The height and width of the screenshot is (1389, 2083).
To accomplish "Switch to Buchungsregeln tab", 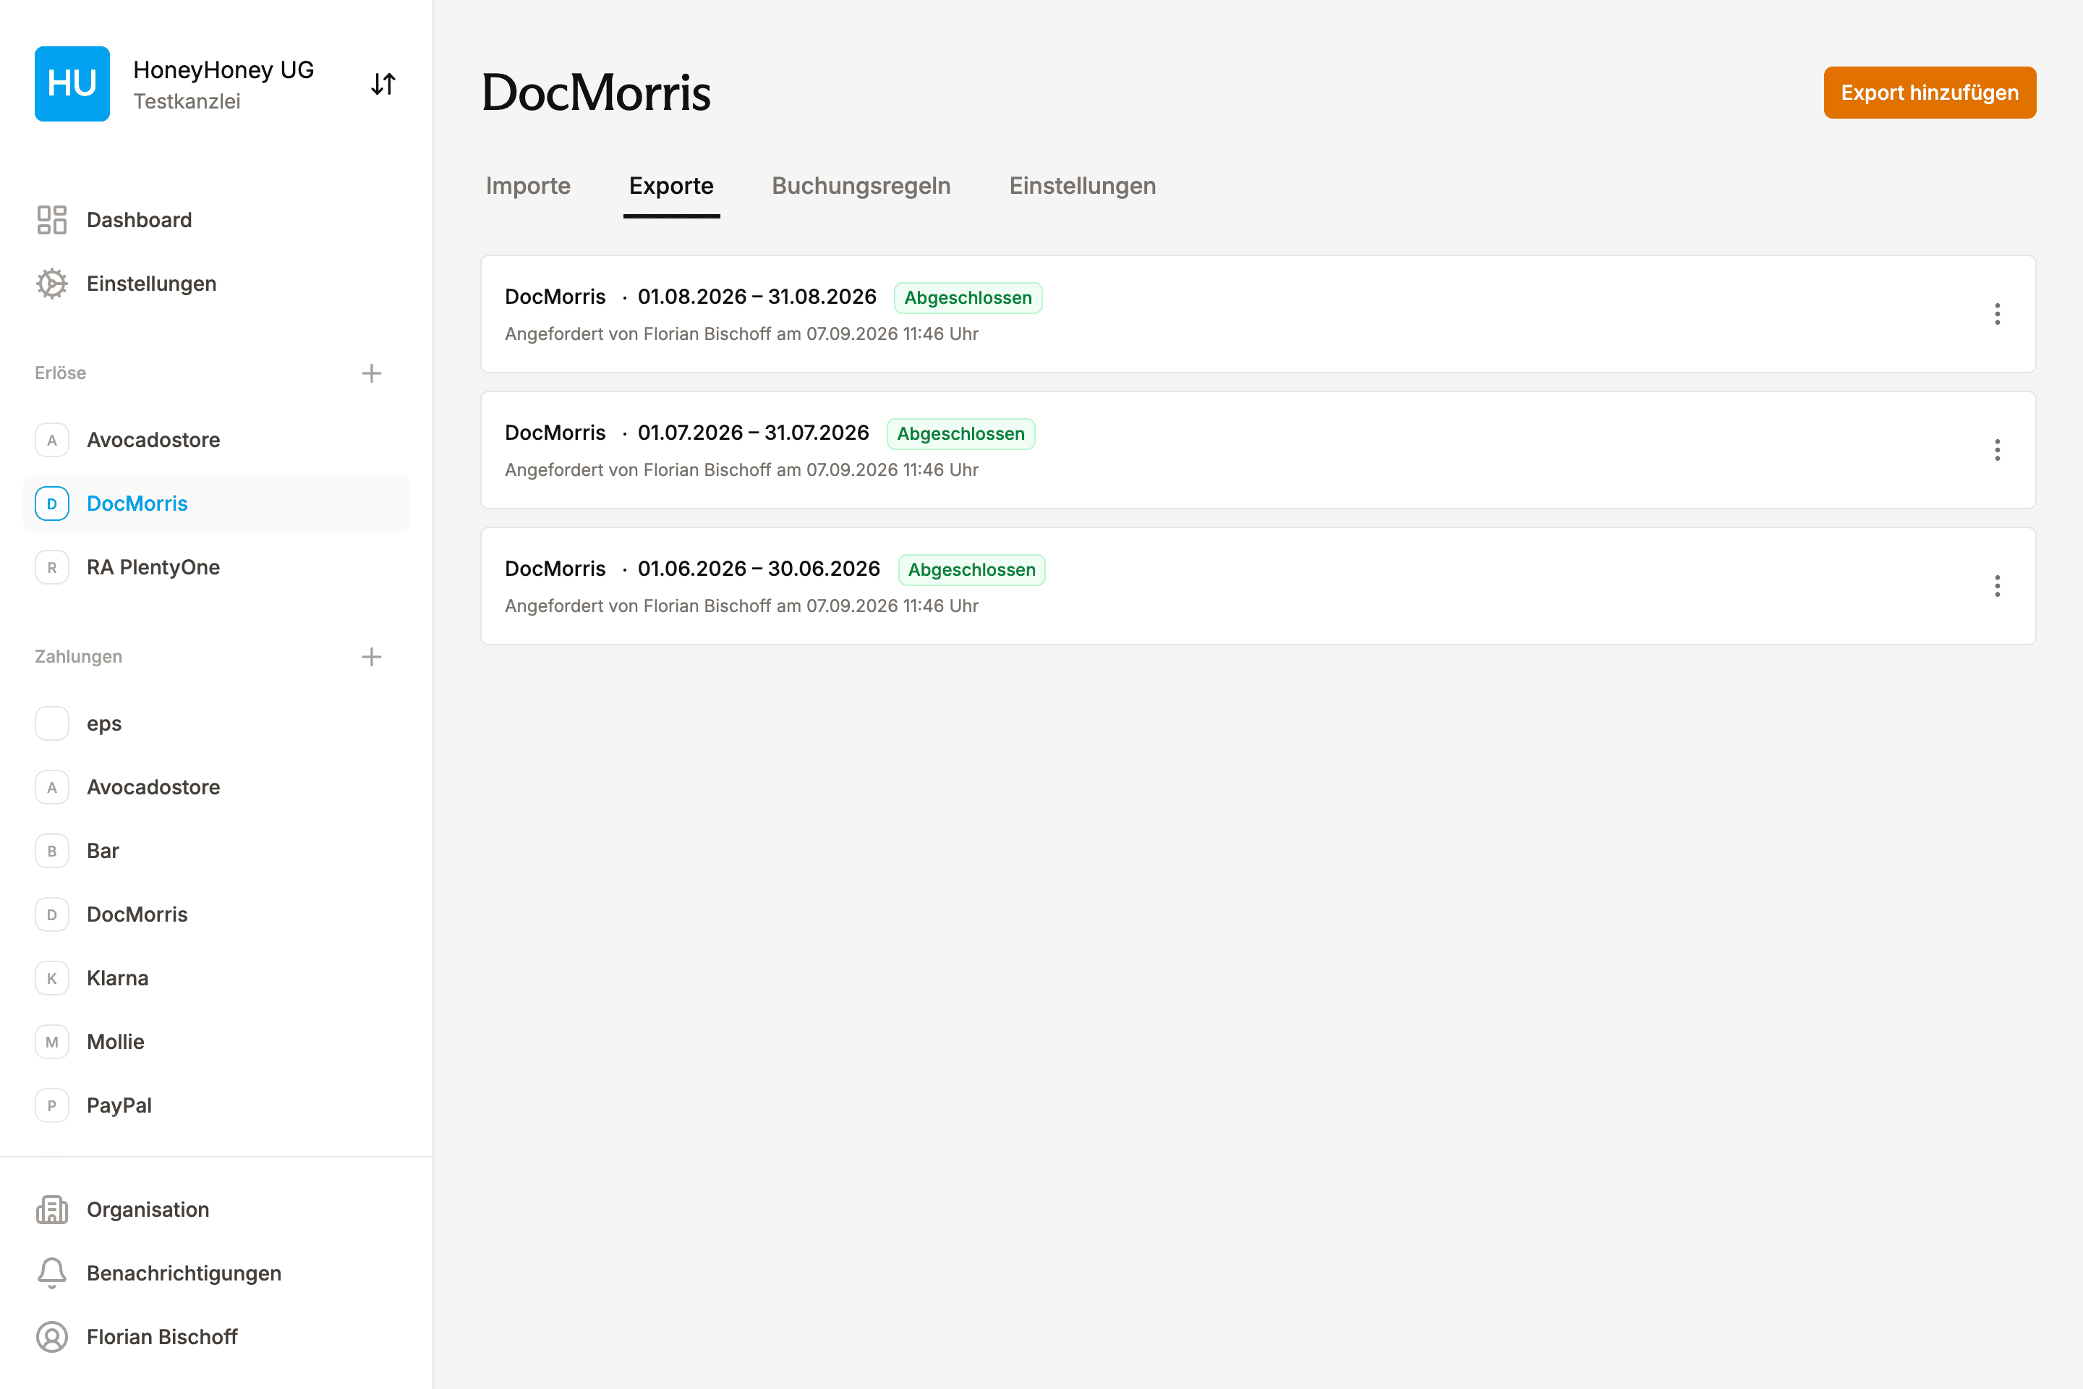I will tap(861, 186).
